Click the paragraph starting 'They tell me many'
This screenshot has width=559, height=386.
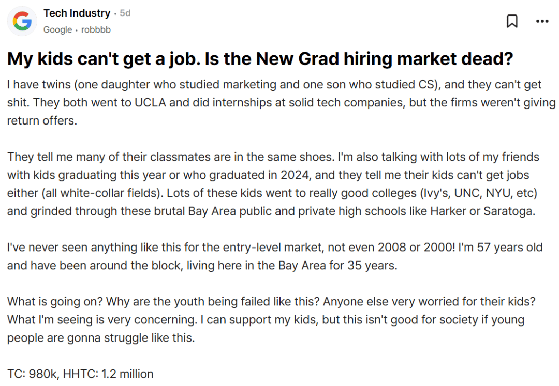(273, 184)
